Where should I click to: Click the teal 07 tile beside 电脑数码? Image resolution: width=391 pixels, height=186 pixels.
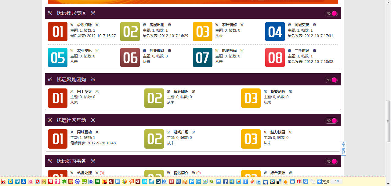click(x=203, y=57)
